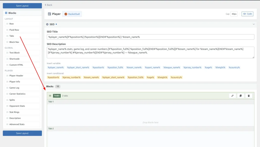Duplicate the TABS block with copy icon
This screenshot has height=147, width=260.
(241, 96)
